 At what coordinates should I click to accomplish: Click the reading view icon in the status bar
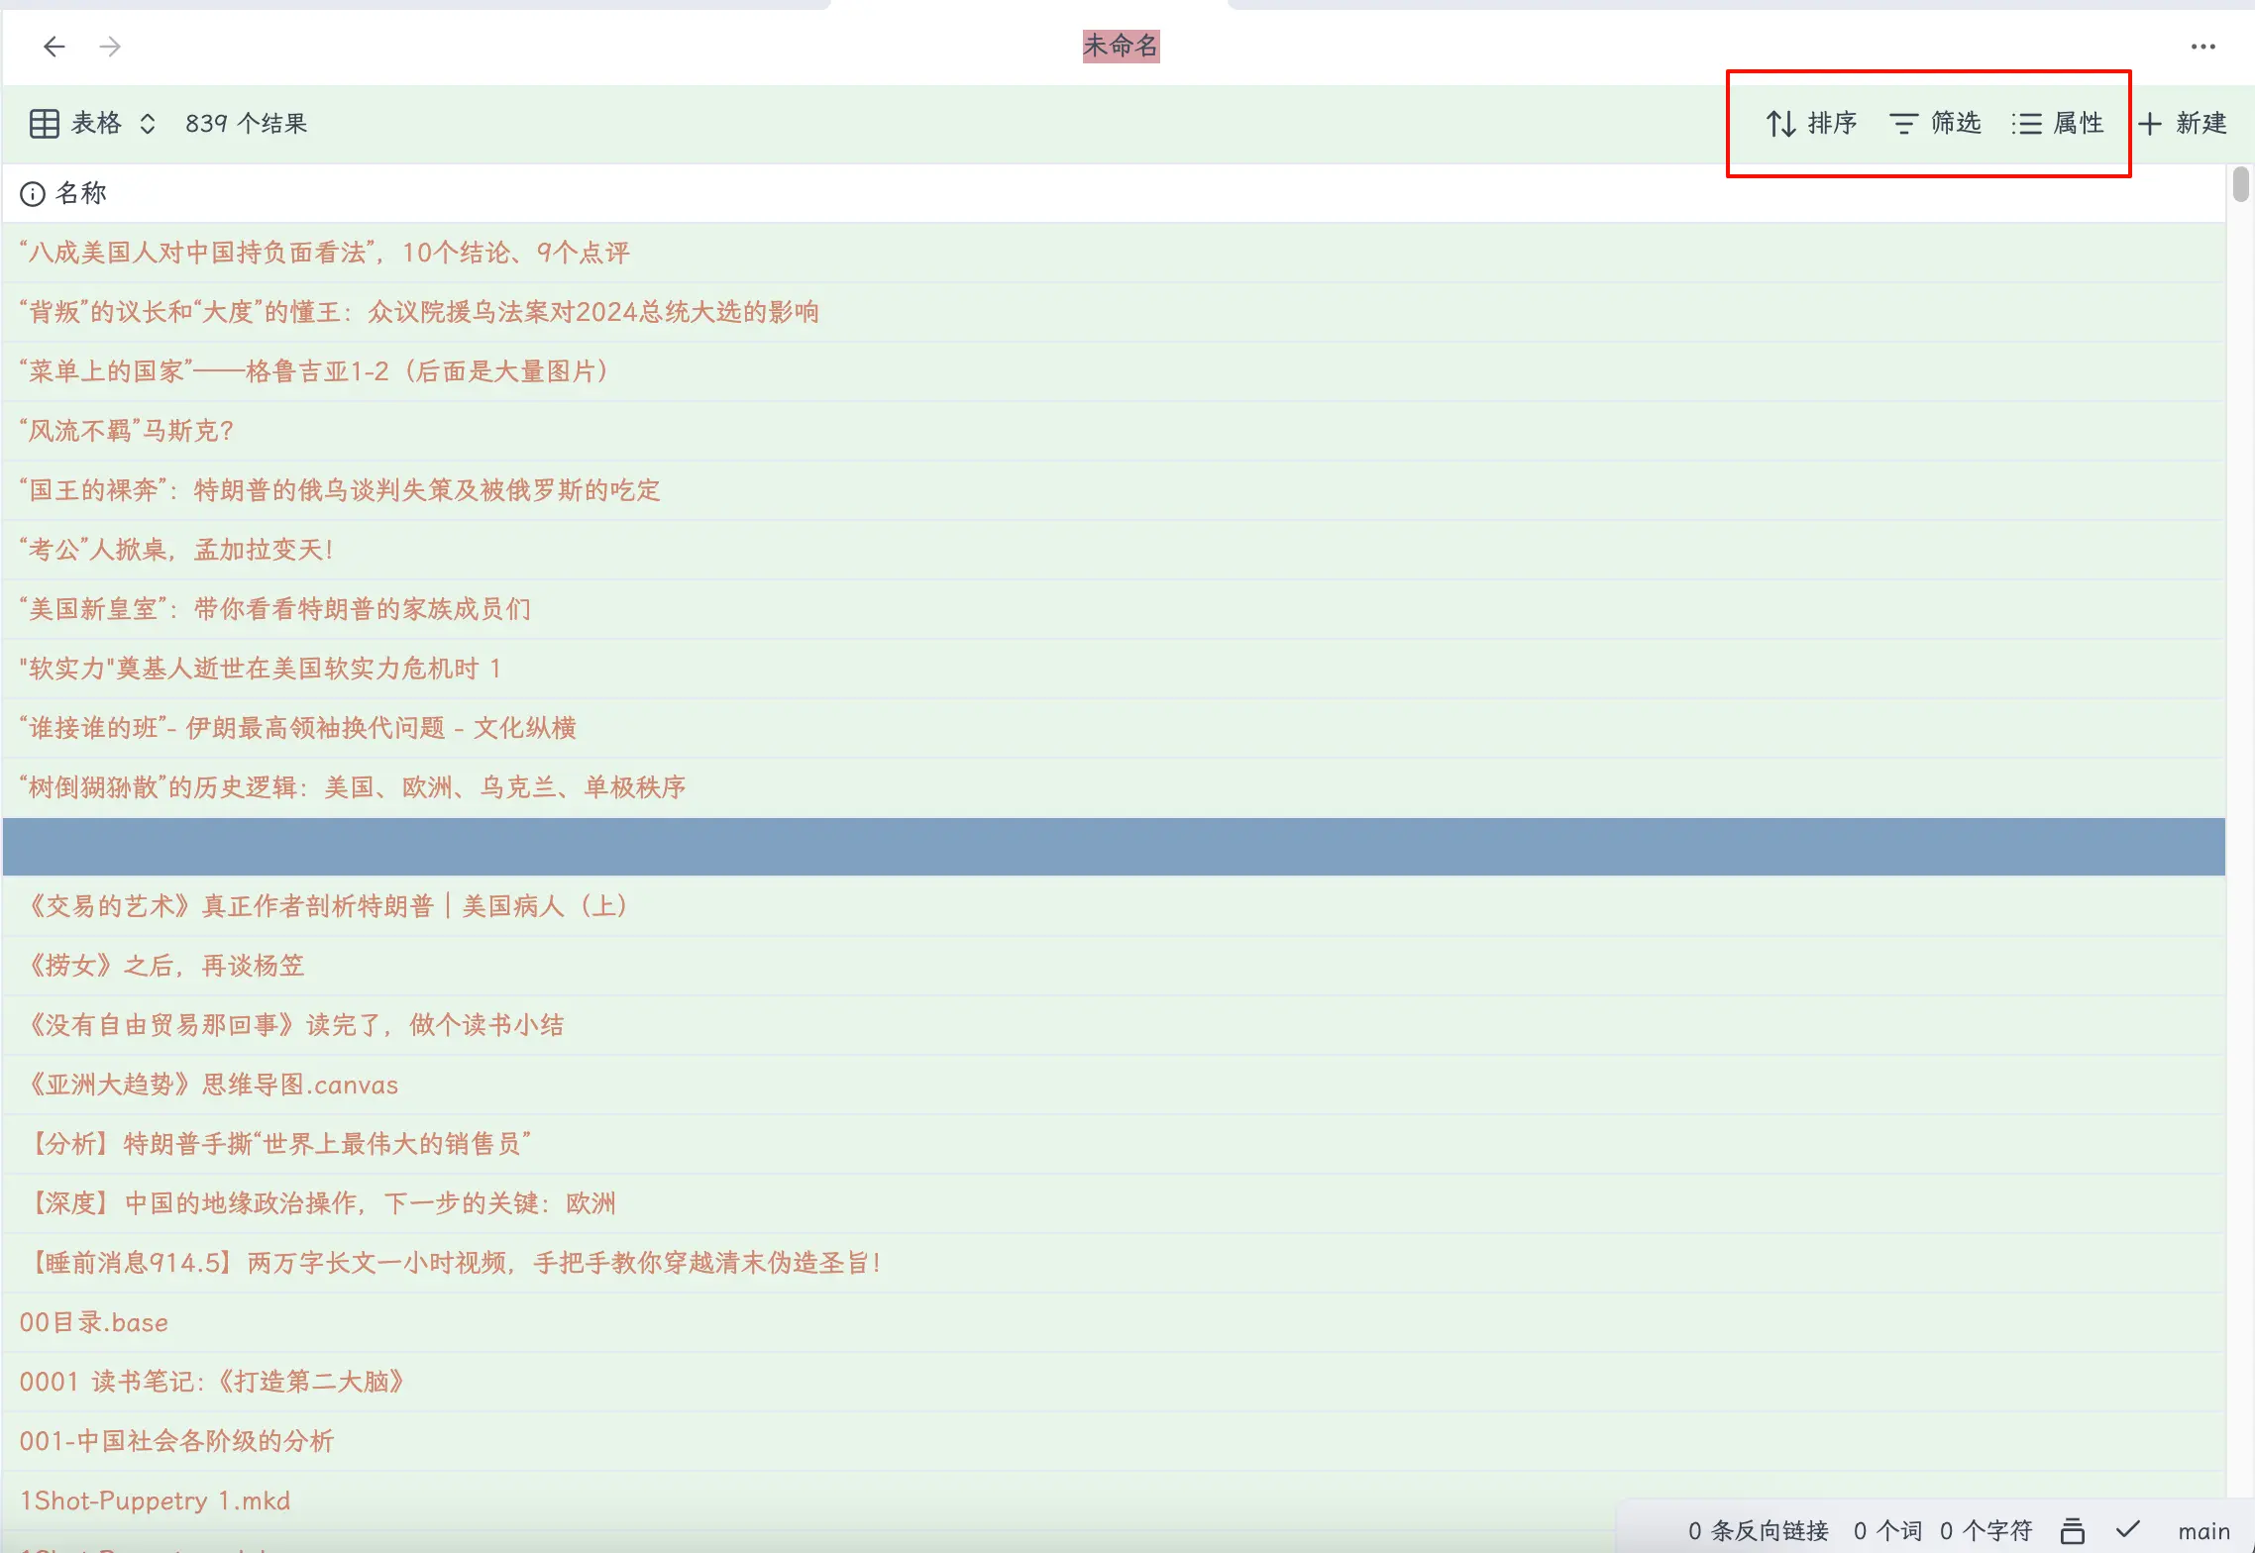pyautogui.click(x=2074, y=1531)
